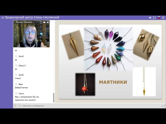This screenshot has height=124, width=166.
Task: Open the emoji picker in chat
Action: (19, 106)
